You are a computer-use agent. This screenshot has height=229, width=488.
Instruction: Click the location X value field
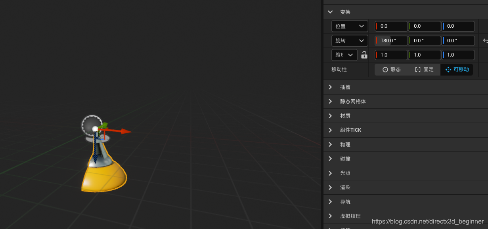tap(391, 26)
